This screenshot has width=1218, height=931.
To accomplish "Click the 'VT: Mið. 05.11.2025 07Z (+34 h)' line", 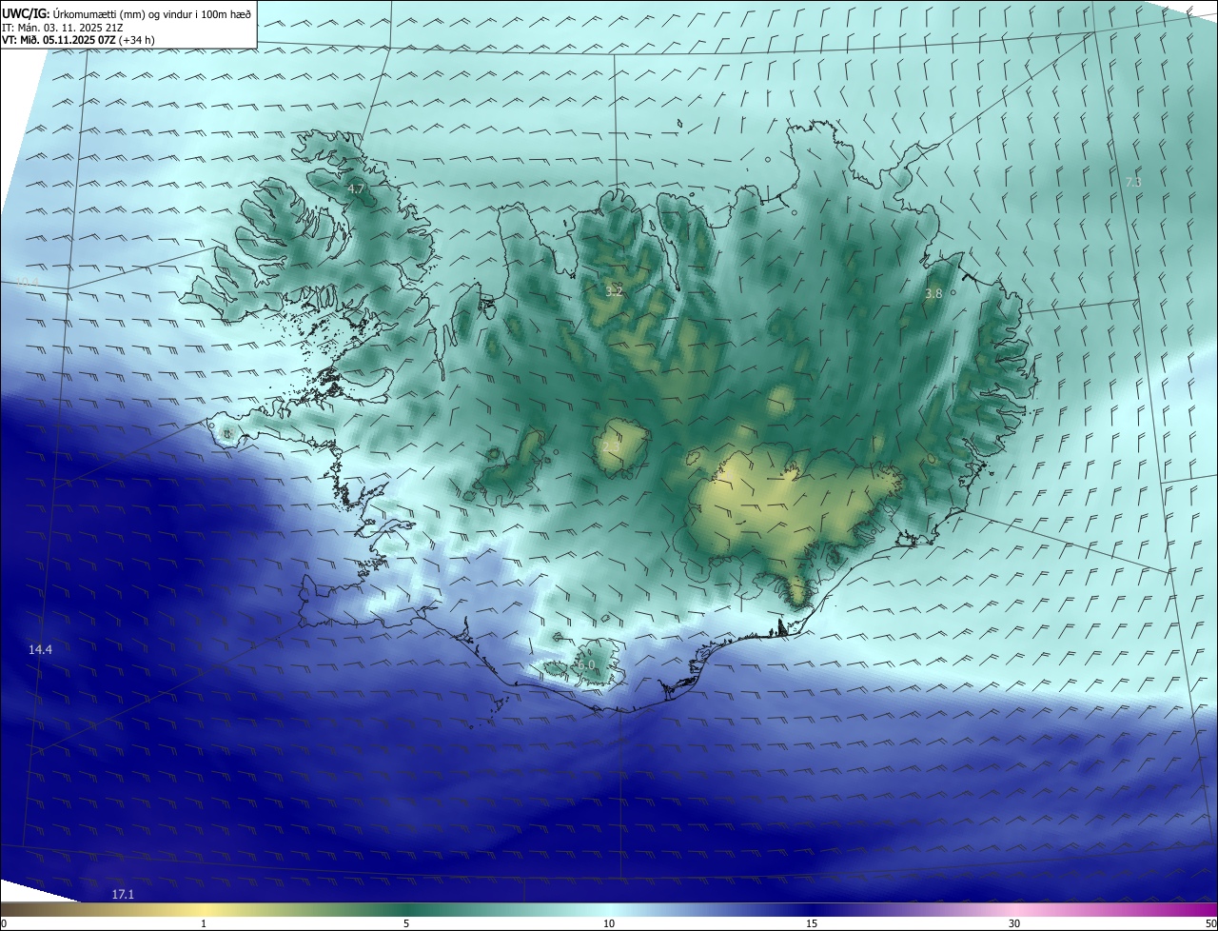I will (x=78, y=40).
